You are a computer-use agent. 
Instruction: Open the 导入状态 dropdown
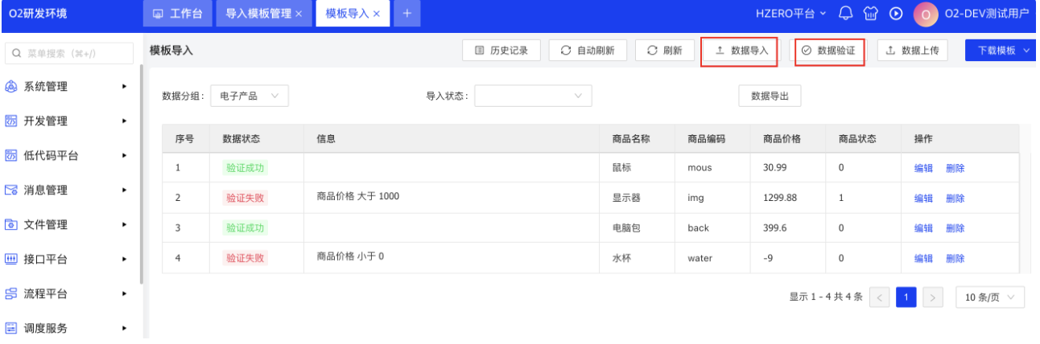coord(533,96)
